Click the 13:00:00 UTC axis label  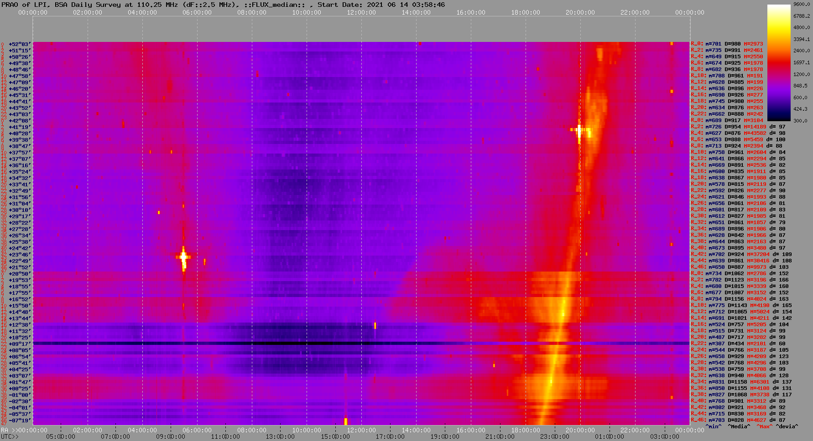pos(280,437)
